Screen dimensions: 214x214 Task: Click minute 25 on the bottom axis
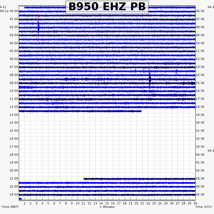point(166,204)
